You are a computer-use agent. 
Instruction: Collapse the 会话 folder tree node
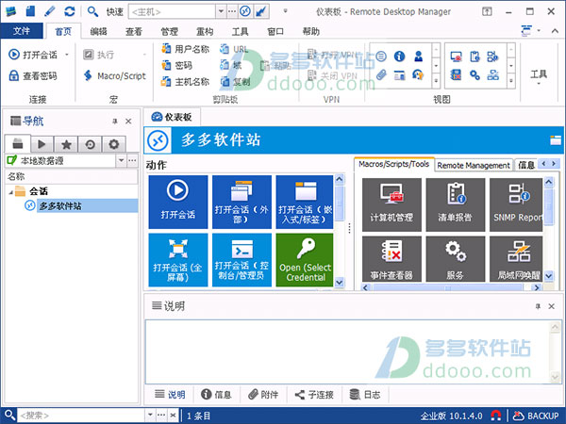10,192
